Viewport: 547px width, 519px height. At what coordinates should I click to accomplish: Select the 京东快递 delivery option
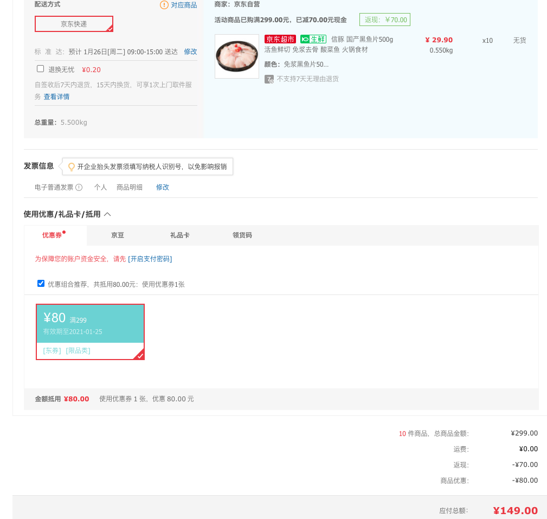pos(74,24)
